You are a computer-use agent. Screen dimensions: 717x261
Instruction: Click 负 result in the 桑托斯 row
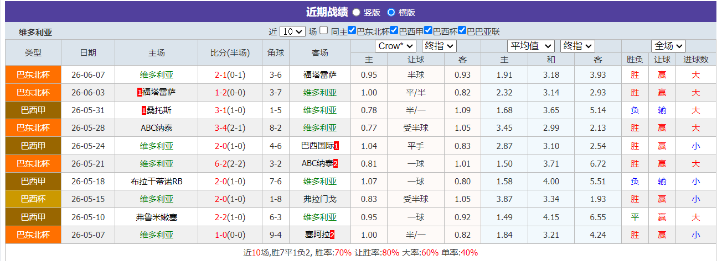pyautogui.click(x=635, y=110)
